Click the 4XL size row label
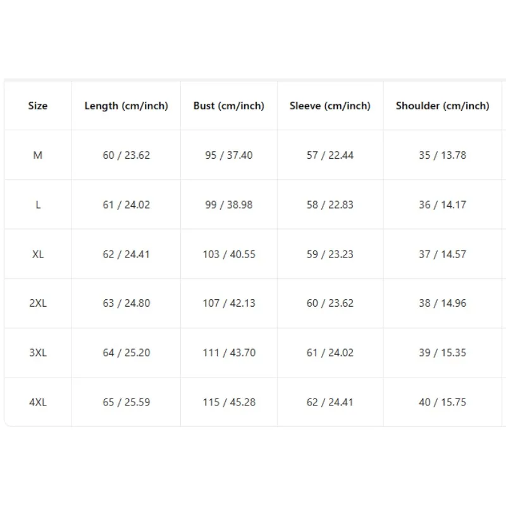Screen dimensions: 506x506 38,402
